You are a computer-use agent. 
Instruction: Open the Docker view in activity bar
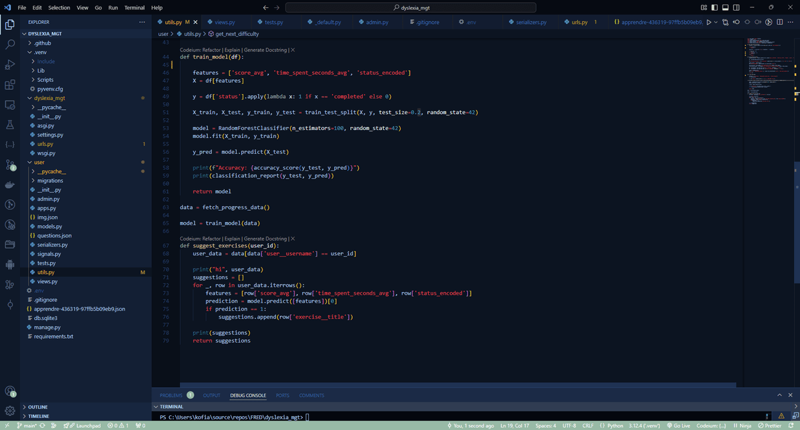[x=10, y=185]
